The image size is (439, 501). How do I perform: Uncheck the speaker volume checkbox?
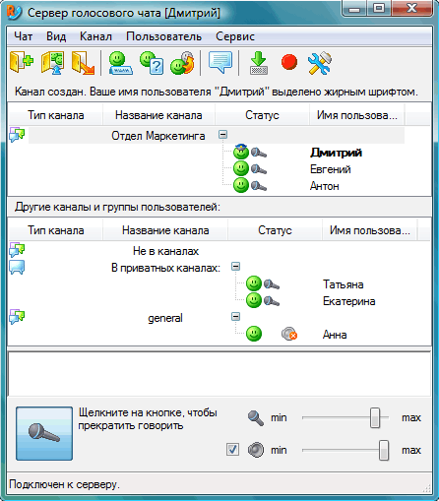coord(232,449)
